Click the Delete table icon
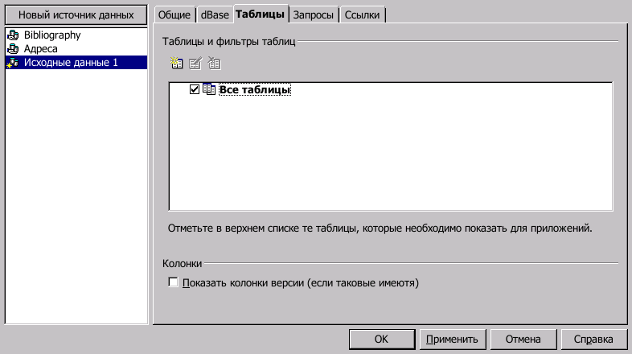Screen dimensions: 632x354 [214, 63]
